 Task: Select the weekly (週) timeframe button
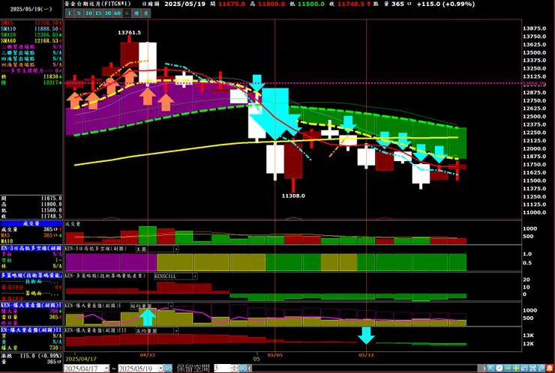(136, 13)
